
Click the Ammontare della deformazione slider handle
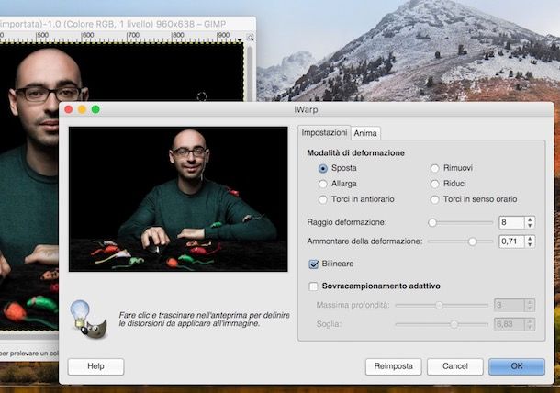472,241
